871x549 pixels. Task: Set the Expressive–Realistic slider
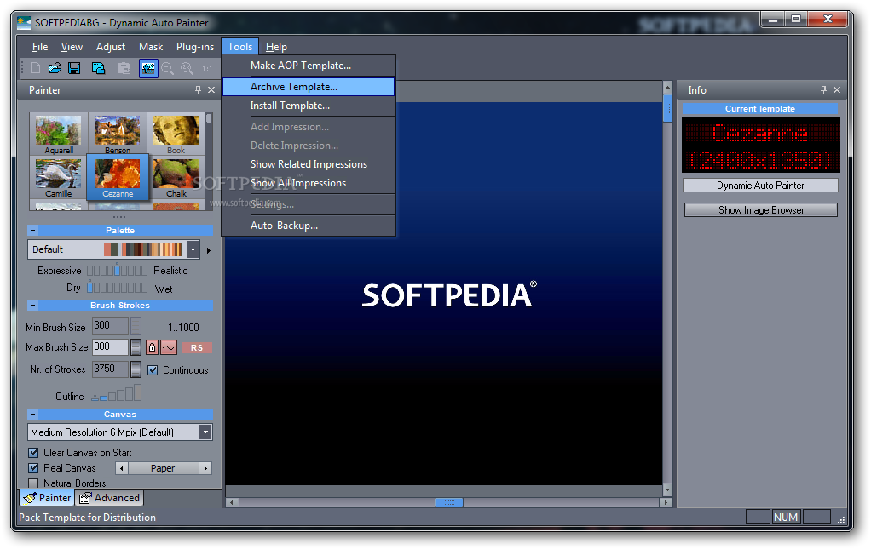pyautogui.click(x=118, y=270)
